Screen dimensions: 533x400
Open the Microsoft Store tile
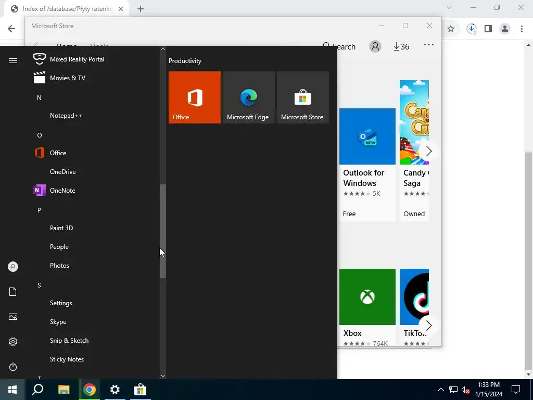pyautogui.click(x=303, y=97)
